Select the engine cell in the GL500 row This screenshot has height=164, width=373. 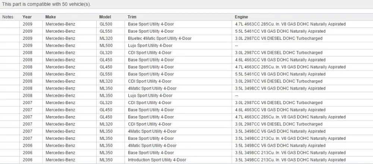pyautogui.click(x=290, y=24)
